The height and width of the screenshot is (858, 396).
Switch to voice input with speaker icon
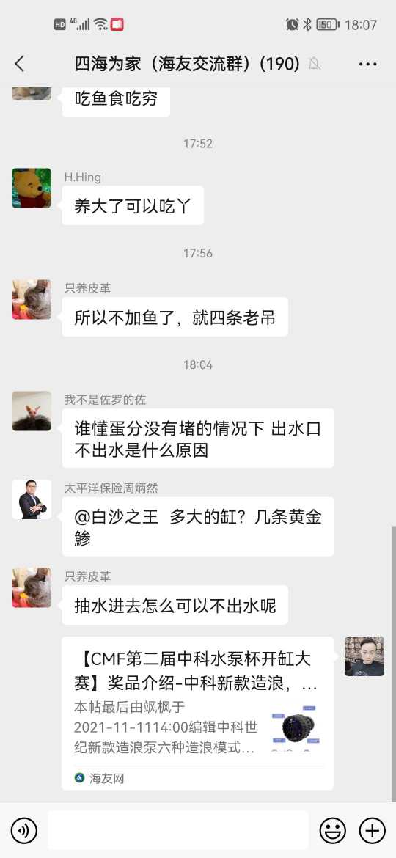click(24, 831)
